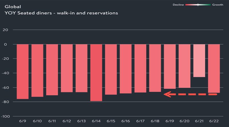Click the 6/9 bar

(x=23, y=71)
